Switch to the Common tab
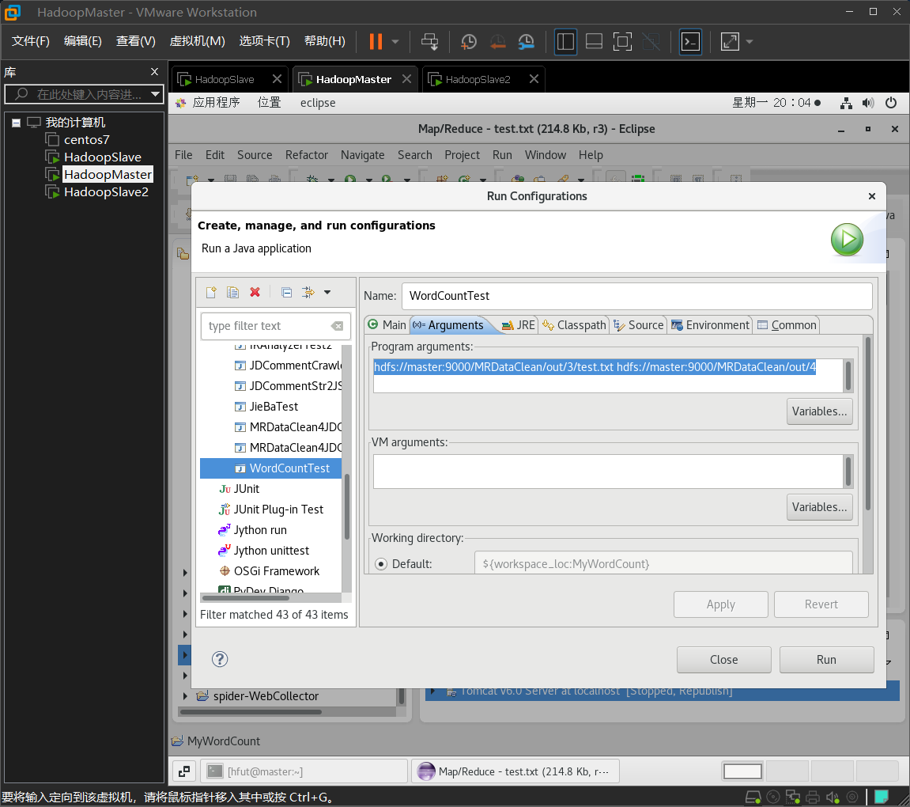This screenshot has width=910, height=807. (787, 325)
